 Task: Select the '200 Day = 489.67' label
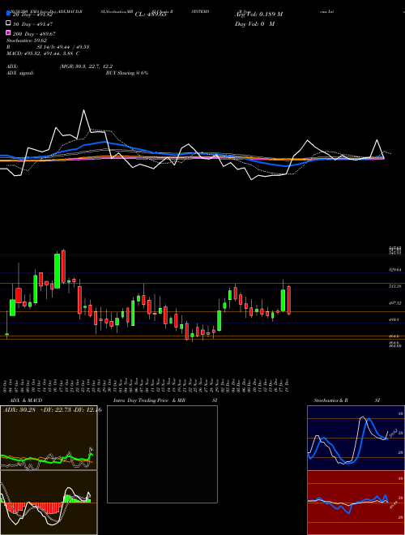[34, 34]
